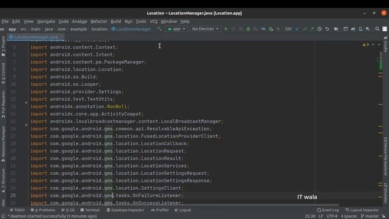Open the profiler gauge icon in toolbar
The image size is (389, 219).
click(263, 29)
